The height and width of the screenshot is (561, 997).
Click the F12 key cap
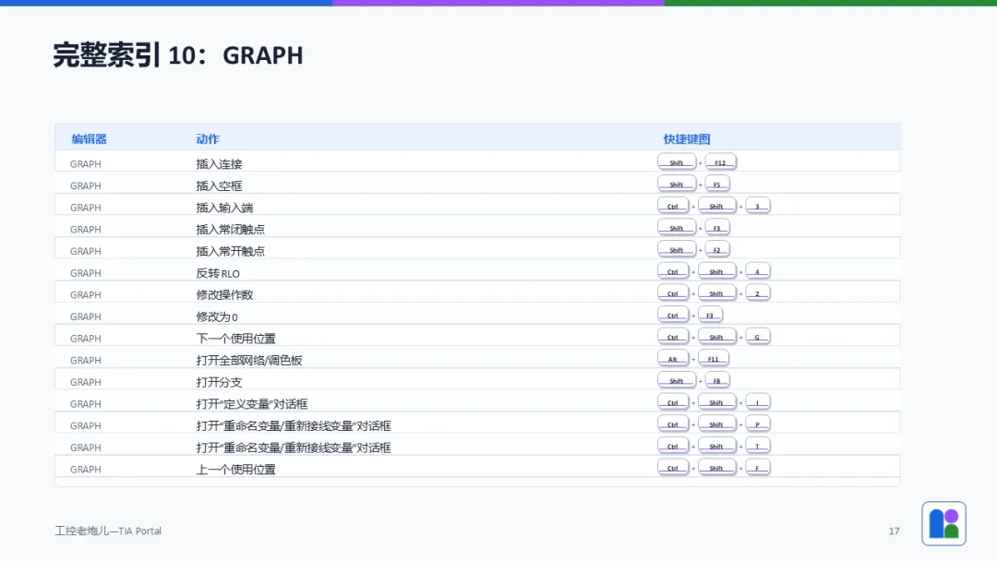click(x=720, y=162)
